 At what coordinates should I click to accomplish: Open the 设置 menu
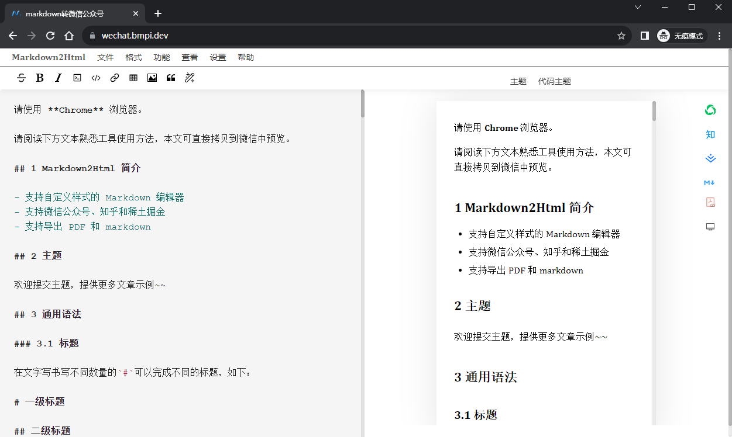[218, 57]
